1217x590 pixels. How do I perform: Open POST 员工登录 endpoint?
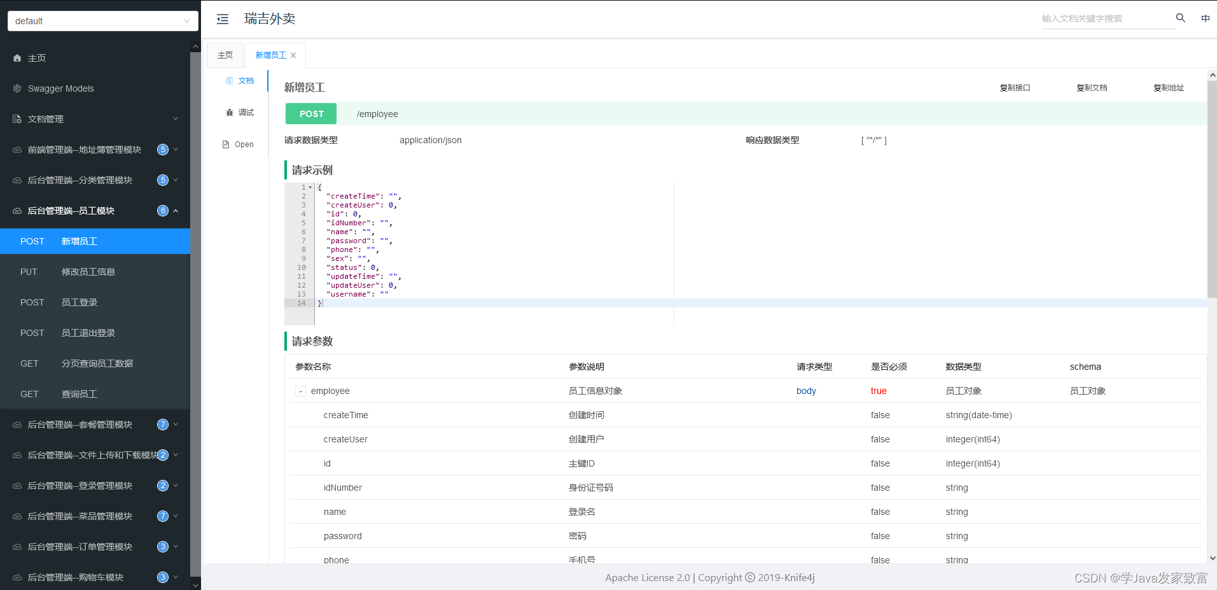click(x=95, y=302)
